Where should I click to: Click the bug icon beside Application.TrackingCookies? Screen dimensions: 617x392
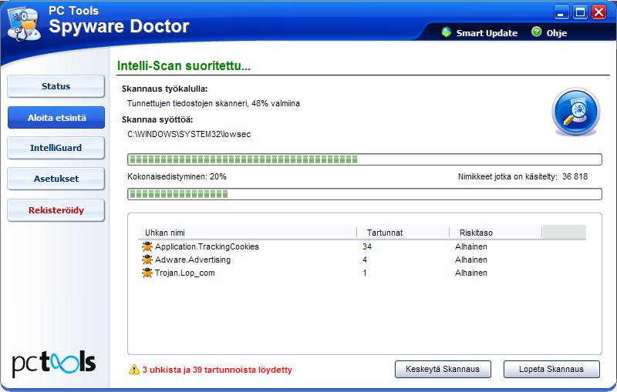pyautogui.click(x=147, y=247)
